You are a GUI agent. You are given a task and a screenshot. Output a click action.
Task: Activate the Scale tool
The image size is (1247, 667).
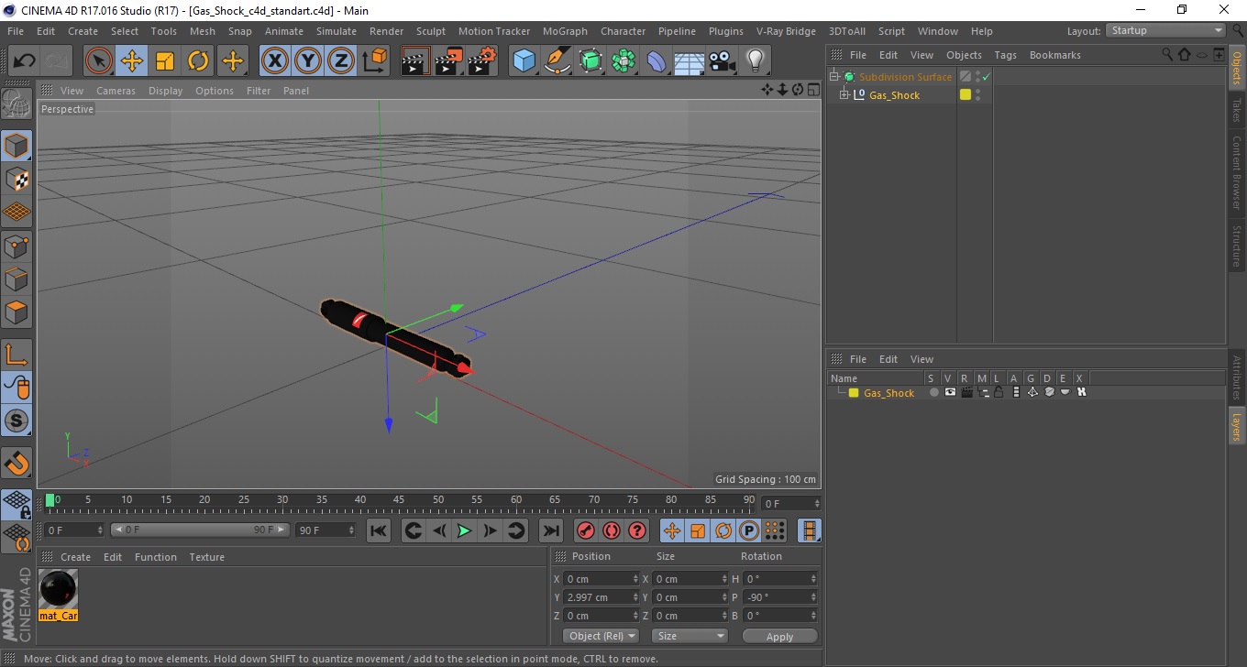click(165, 61)
